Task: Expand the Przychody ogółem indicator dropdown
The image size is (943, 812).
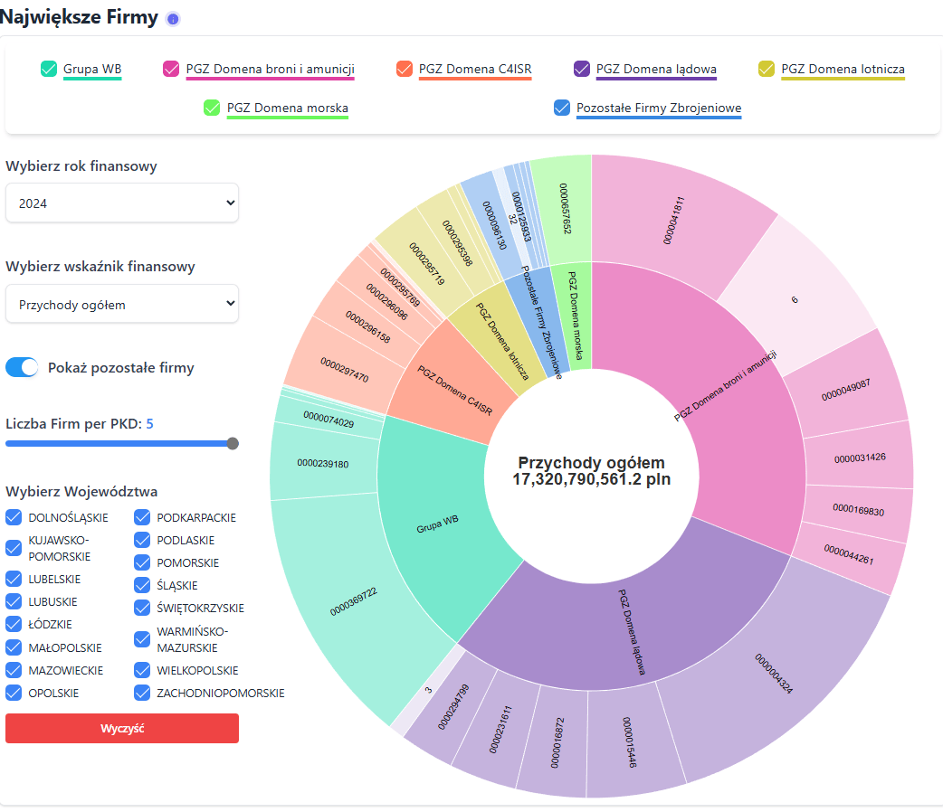Action: tap(122, 304)
